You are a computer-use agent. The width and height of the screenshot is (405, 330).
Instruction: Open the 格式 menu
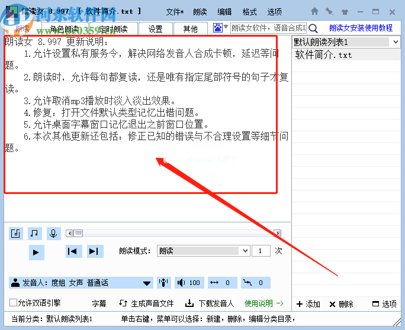click(249, 12)
